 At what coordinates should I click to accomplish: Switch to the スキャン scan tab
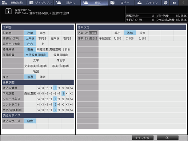coord(148,3)
